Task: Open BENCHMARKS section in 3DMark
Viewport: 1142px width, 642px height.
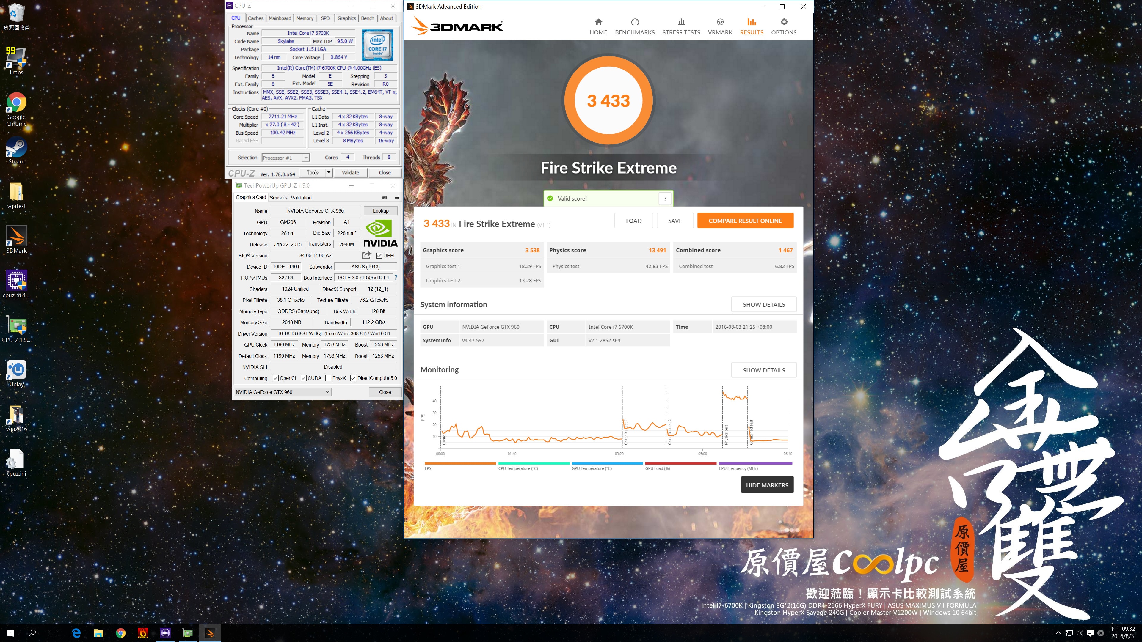Action: coord(634,26)
